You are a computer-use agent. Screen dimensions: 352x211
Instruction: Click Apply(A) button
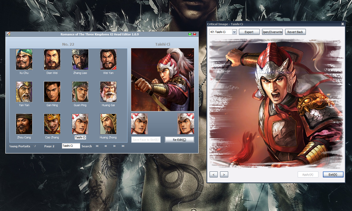click(308, 175)
